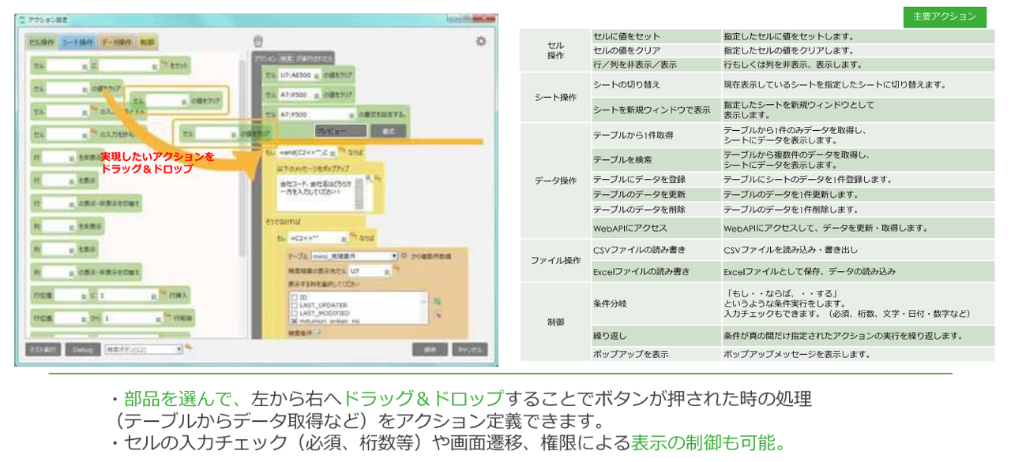Viewport: 1011px width, 462px height.
Task: Click the 'テーブルを検索' table cell
Action: pos(656,160)
